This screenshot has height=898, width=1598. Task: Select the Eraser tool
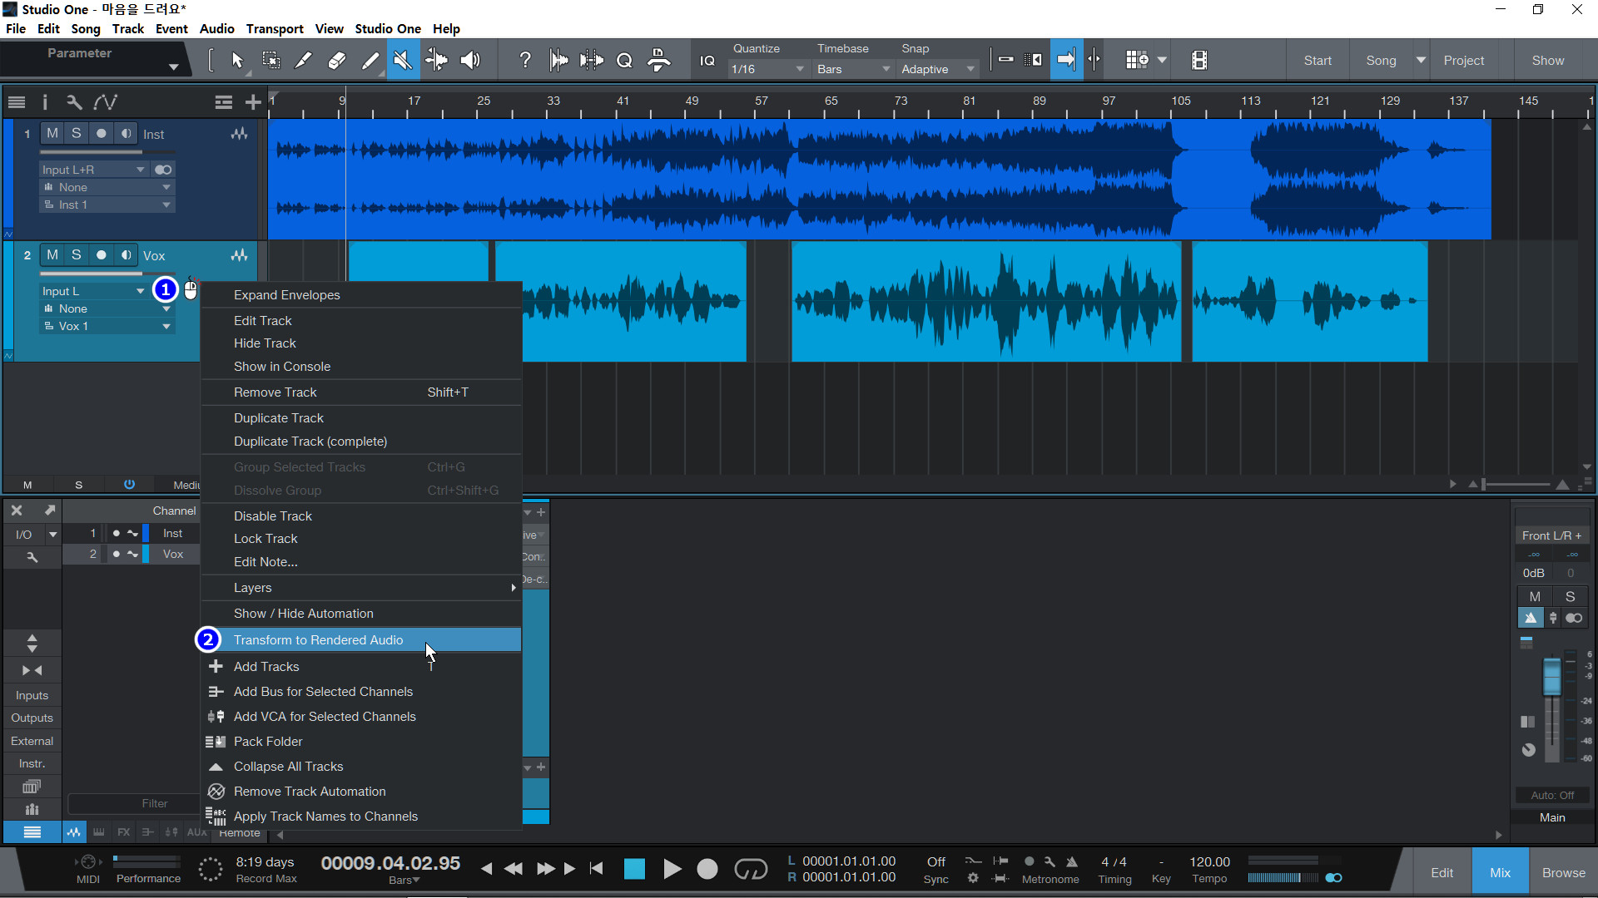pyautogui.click(x=337, y=60)
